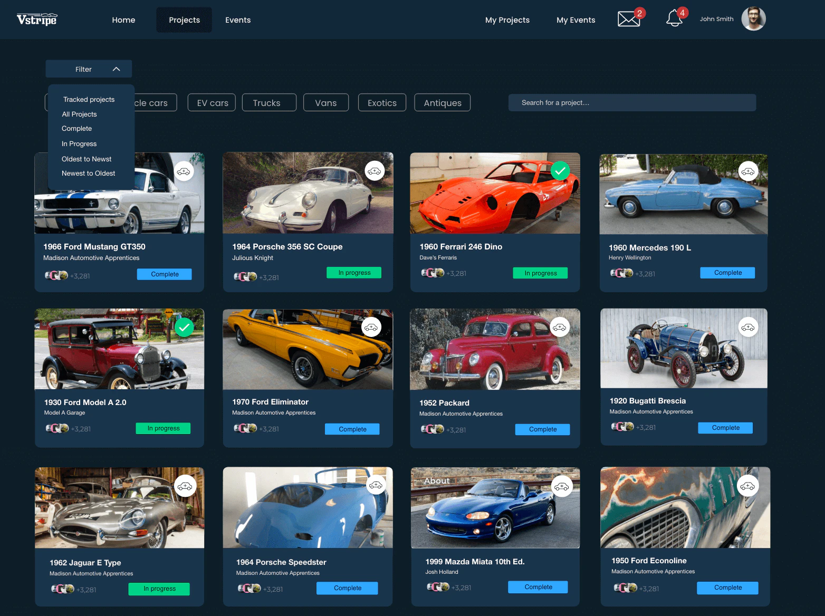Toggle tracking on 1964 Porsche 356 SC Coupe

coord(375,170)
